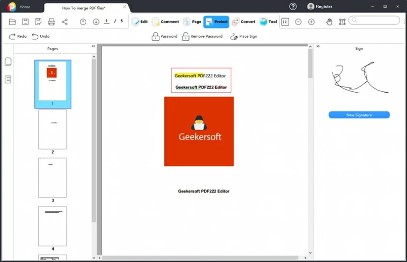The image size is (407, 262).
Task: Click Place Sign
Action: [243, 37]
